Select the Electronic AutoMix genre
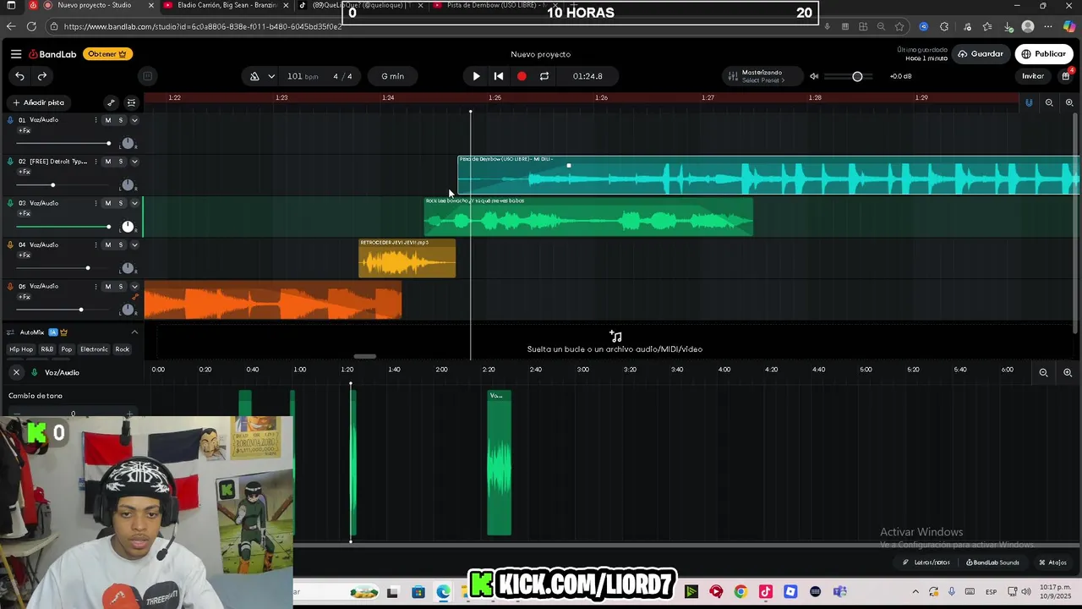Screen dimensions: 1082x609 pyautogui.click(x=94, y=349)
